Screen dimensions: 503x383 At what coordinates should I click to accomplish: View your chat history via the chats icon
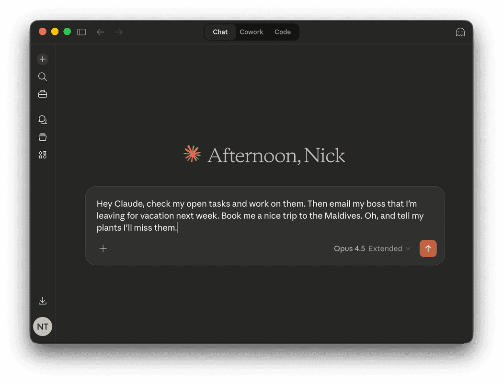coord(42,119)
